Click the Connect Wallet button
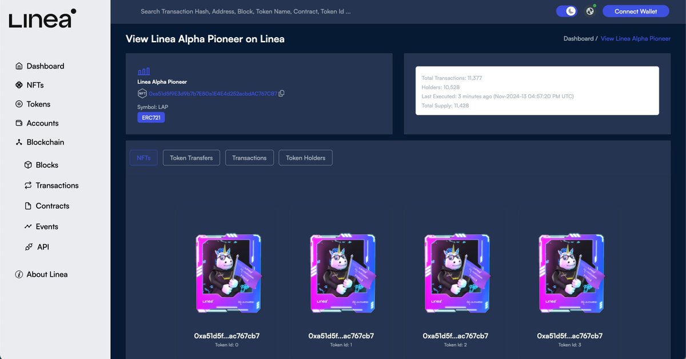This screenshot has width=686, height=359. 636,11
